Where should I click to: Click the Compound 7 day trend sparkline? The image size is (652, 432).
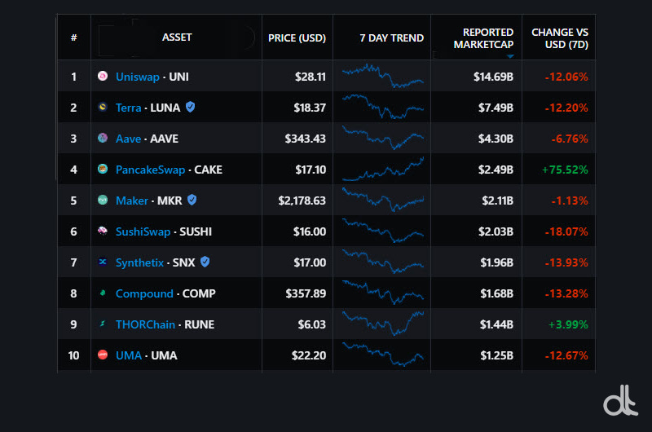383,293
